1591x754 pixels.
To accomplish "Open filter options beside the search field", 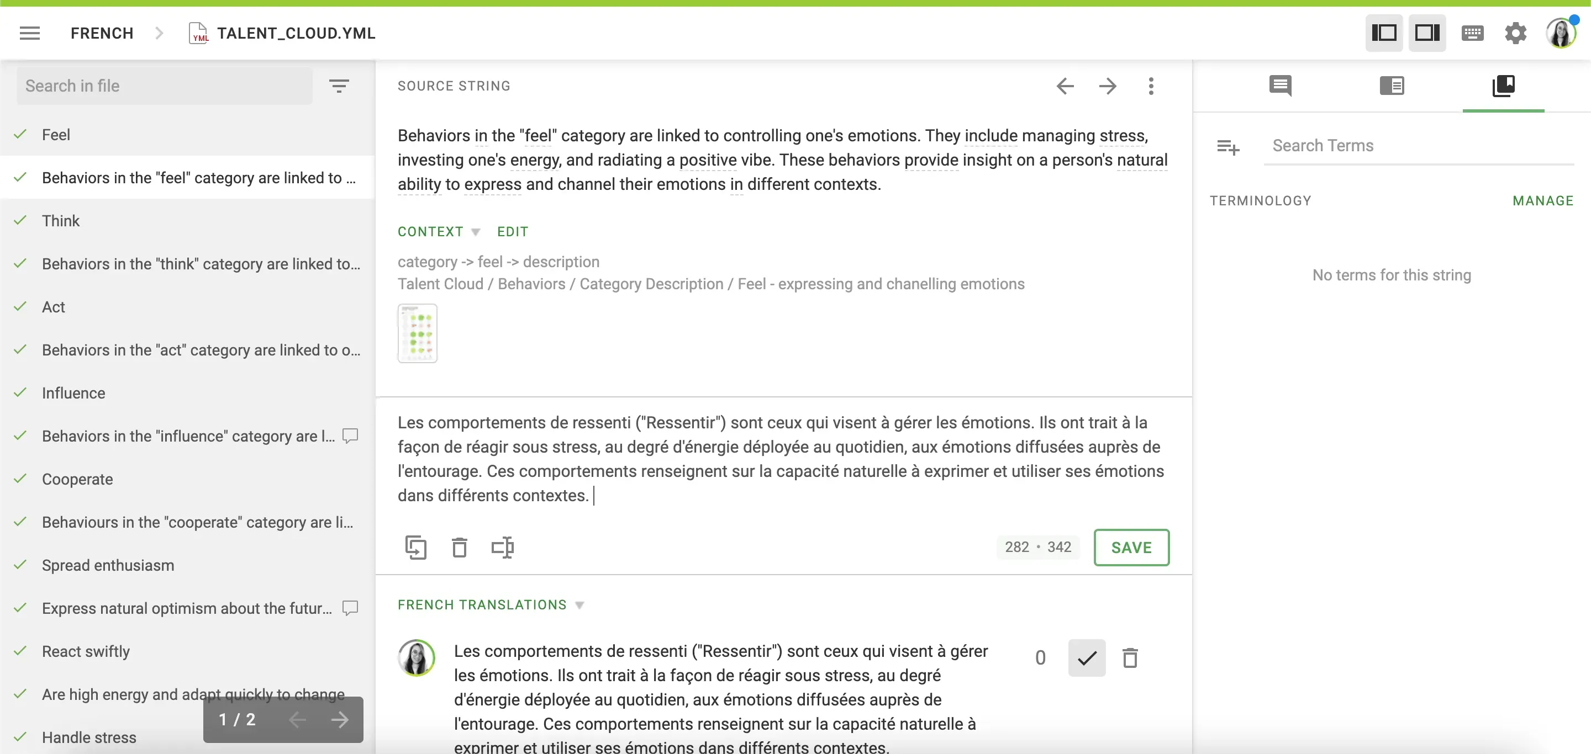I will 339,85.
